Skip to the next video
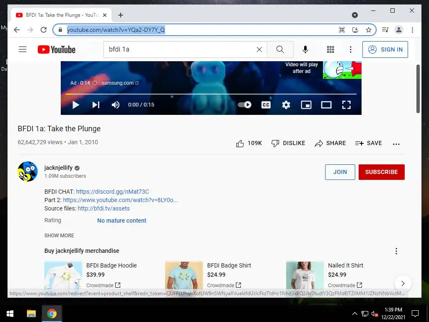This screenshot has width=429, height=322. click(96, 105)
